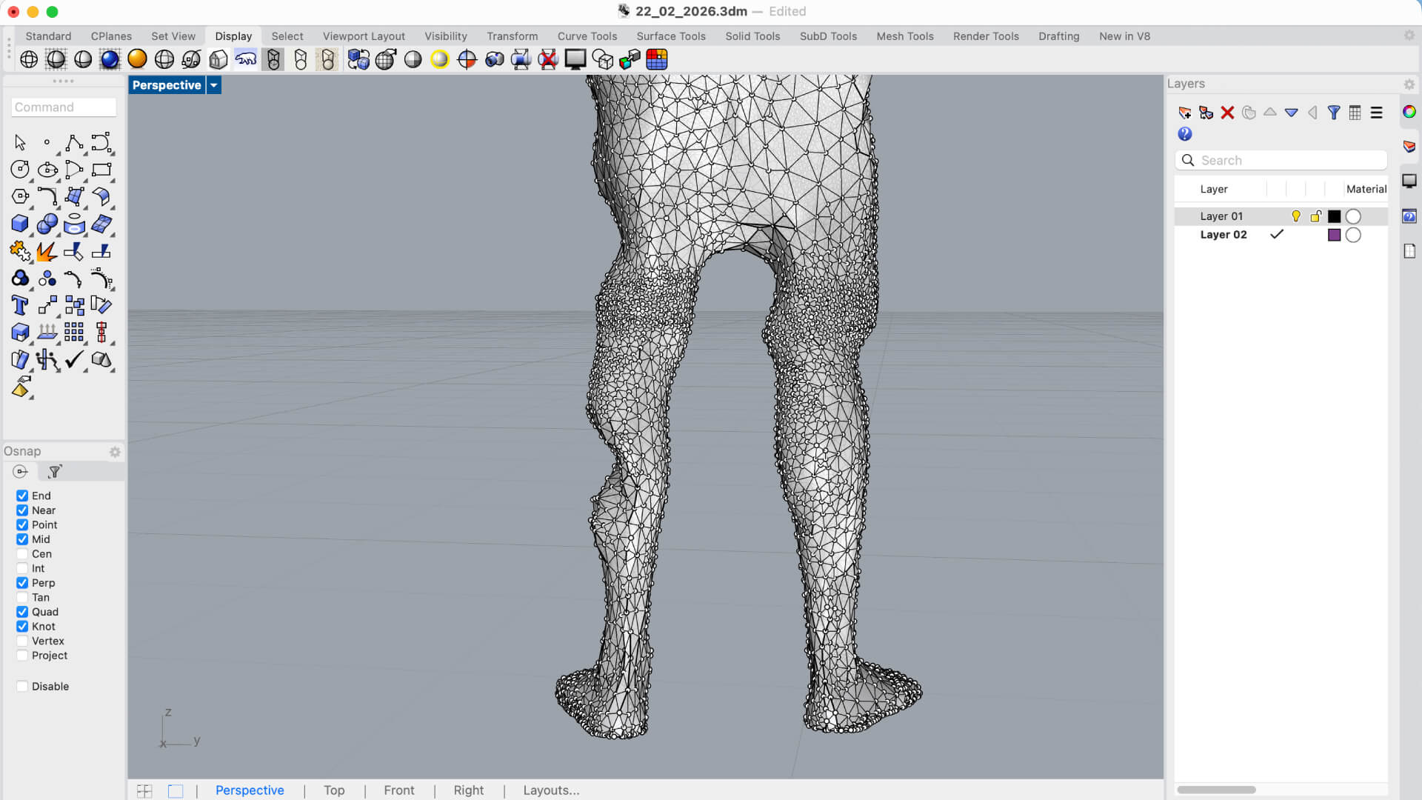Click the Layouts... button
Screen dimensions: 1422x800
coord(551,790)
